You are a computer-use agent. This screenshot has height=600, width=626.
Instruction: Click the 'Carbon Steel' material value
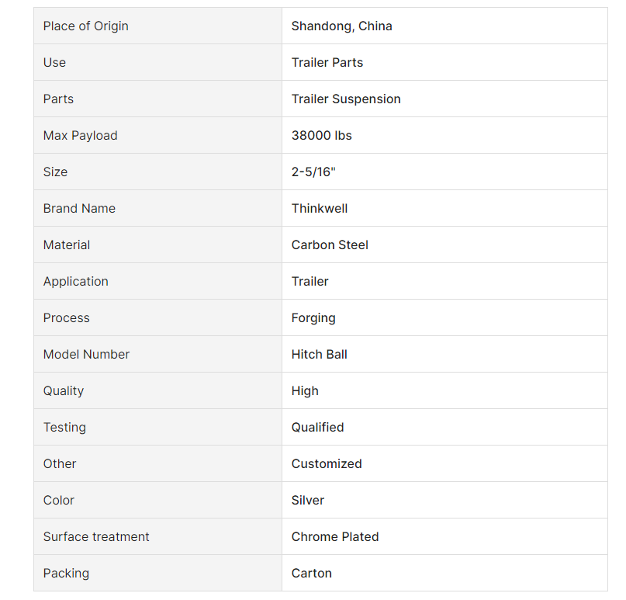[x=330, y=245]
